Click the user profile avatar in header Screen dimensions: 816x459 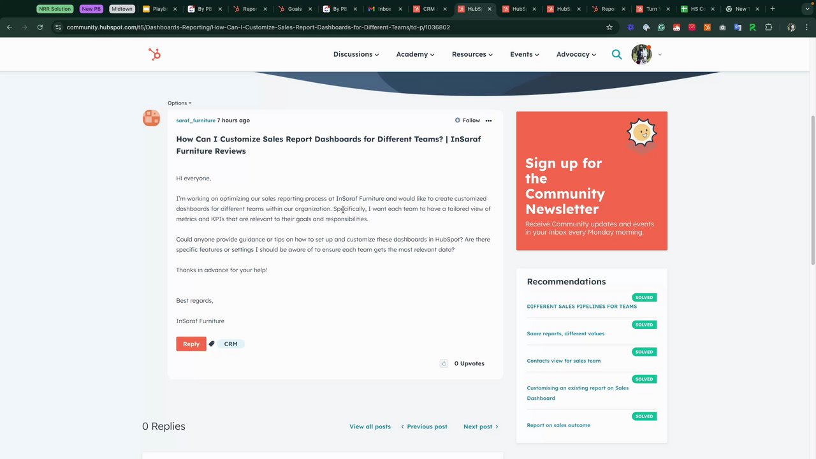coord(641,54)
